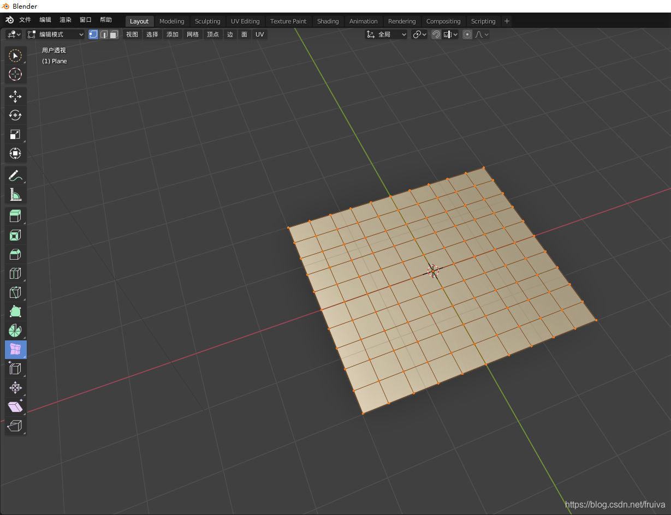This screenshot has width=671, height=515.
Task: Select the Knife tool
Action: click(x=15, y=292)
